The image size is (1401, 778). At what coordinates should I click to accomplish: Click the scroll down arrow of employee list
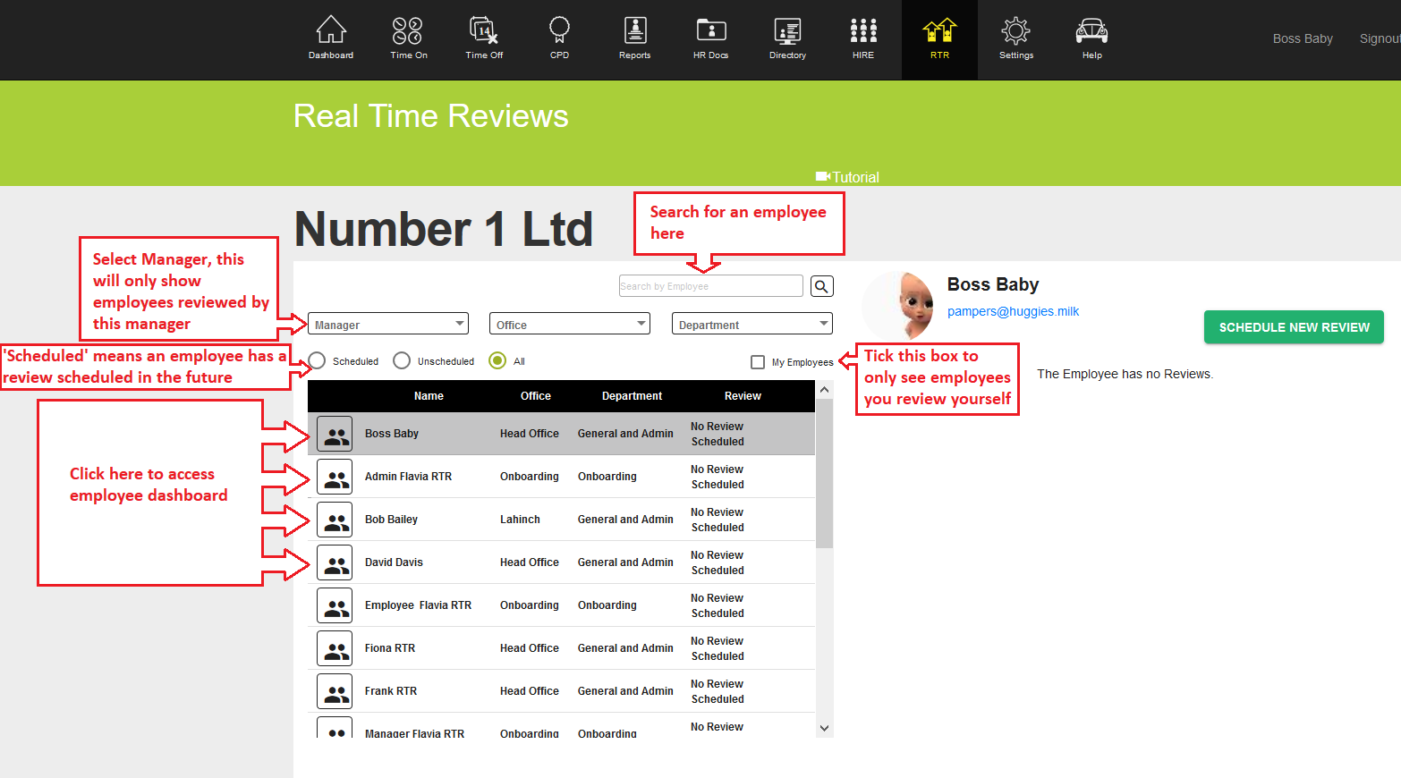pos(825,728)
